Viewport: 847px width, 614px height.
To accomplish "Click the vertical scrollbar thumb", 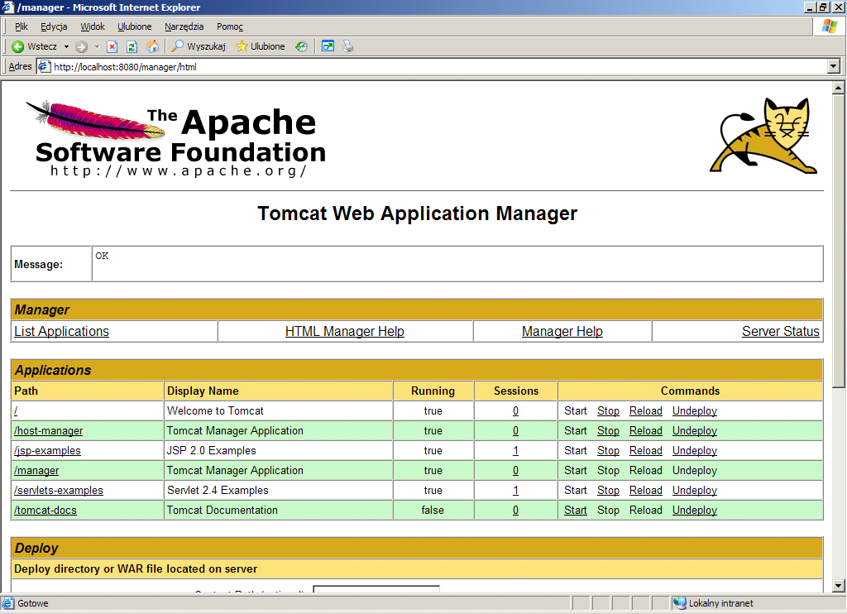I will click(839, 241).
